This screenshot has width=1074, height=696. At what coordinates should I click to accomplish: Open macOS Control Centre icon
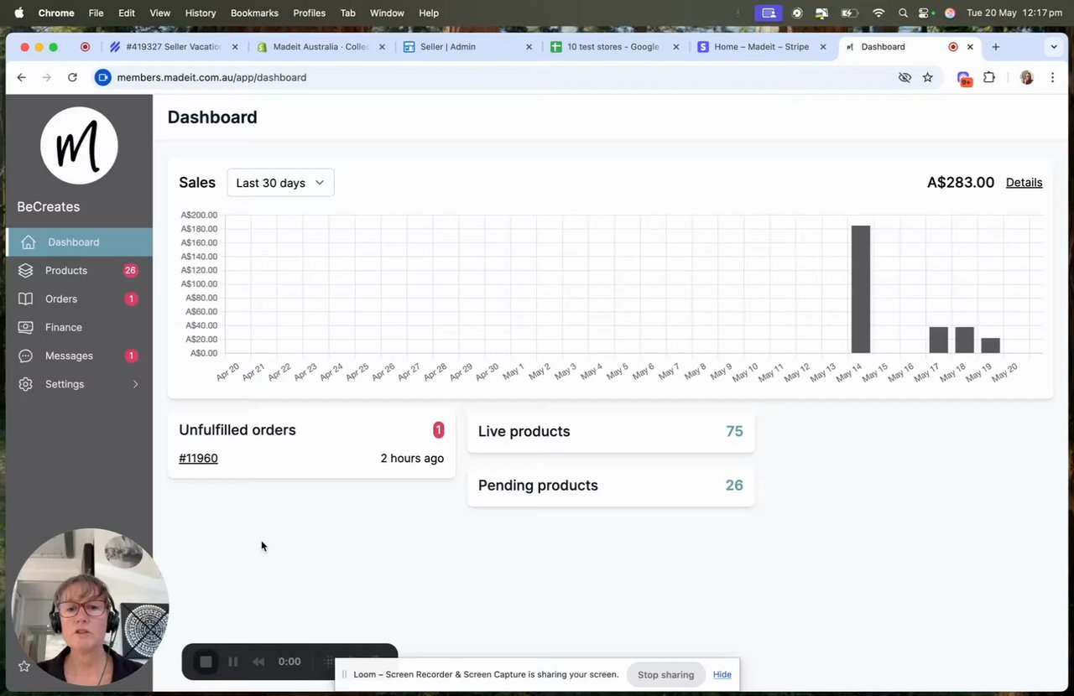pyautogui.click(x=925, y=13)
